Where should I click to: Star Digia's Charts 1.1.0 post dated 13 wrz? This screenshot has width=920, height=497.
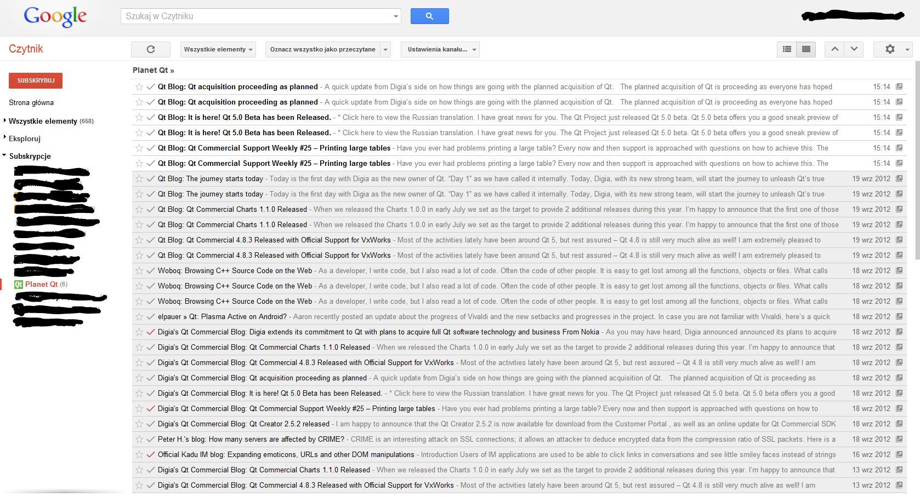point(139,470)
